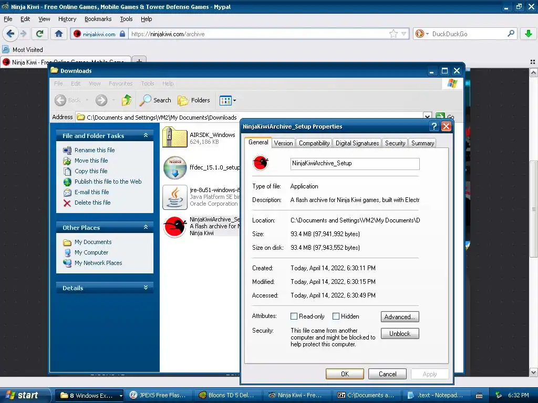This screenshot has height=403, width=538.
Task: Open a new browser tab
Action: coord(139,61)
